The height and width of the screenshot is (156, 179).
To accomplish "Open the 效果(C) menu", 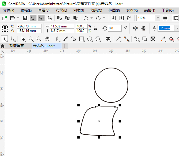I will coord(96,10).
